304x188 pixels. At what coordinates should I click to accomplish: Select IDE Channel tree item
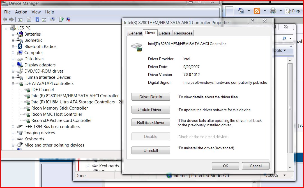click(x=42, y=90)
